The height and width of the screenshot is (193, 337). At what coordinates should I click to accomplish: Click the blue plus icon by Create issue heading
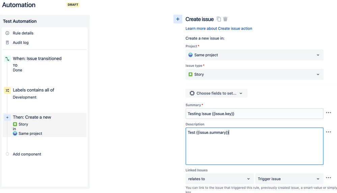(x=178, y=19)
